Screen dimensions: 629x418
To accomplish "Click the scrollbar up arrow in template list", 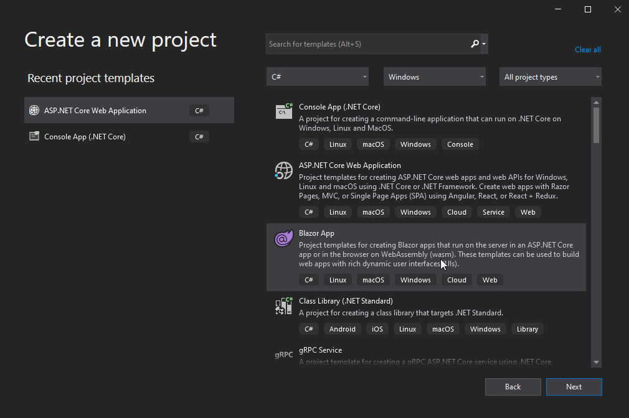I will (x=596, y=102).
